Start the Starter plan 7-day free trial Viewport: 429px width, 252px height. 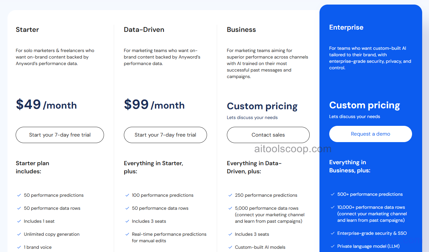(x=60, y=135)
